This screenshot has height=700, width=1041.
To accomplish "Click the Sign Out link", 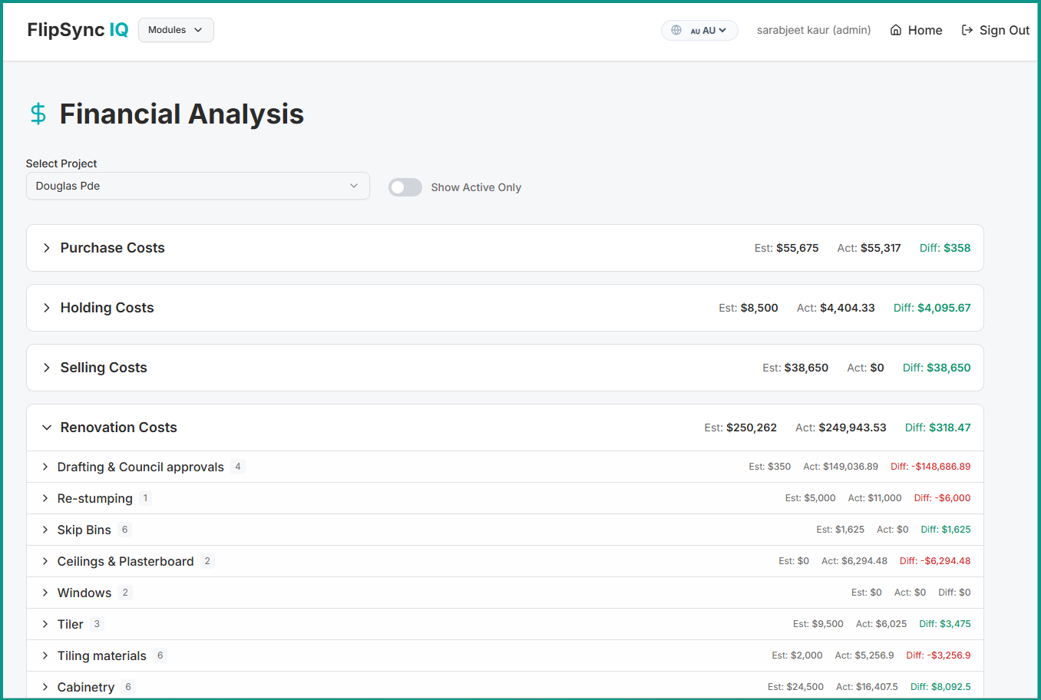I will coord(1004,30).
